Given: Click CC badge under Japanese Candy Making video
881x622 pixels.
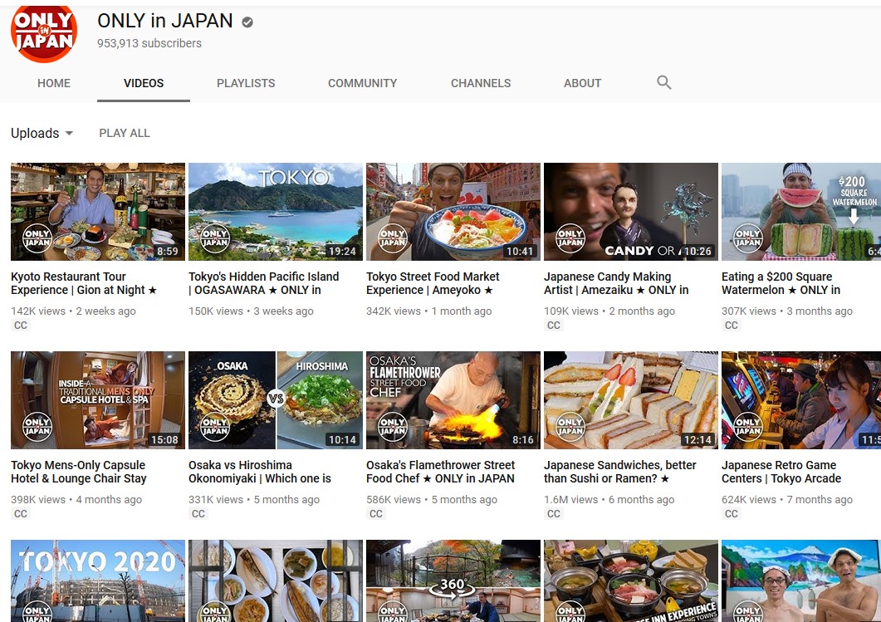Looking at the screenshot, I should (554, 326).
